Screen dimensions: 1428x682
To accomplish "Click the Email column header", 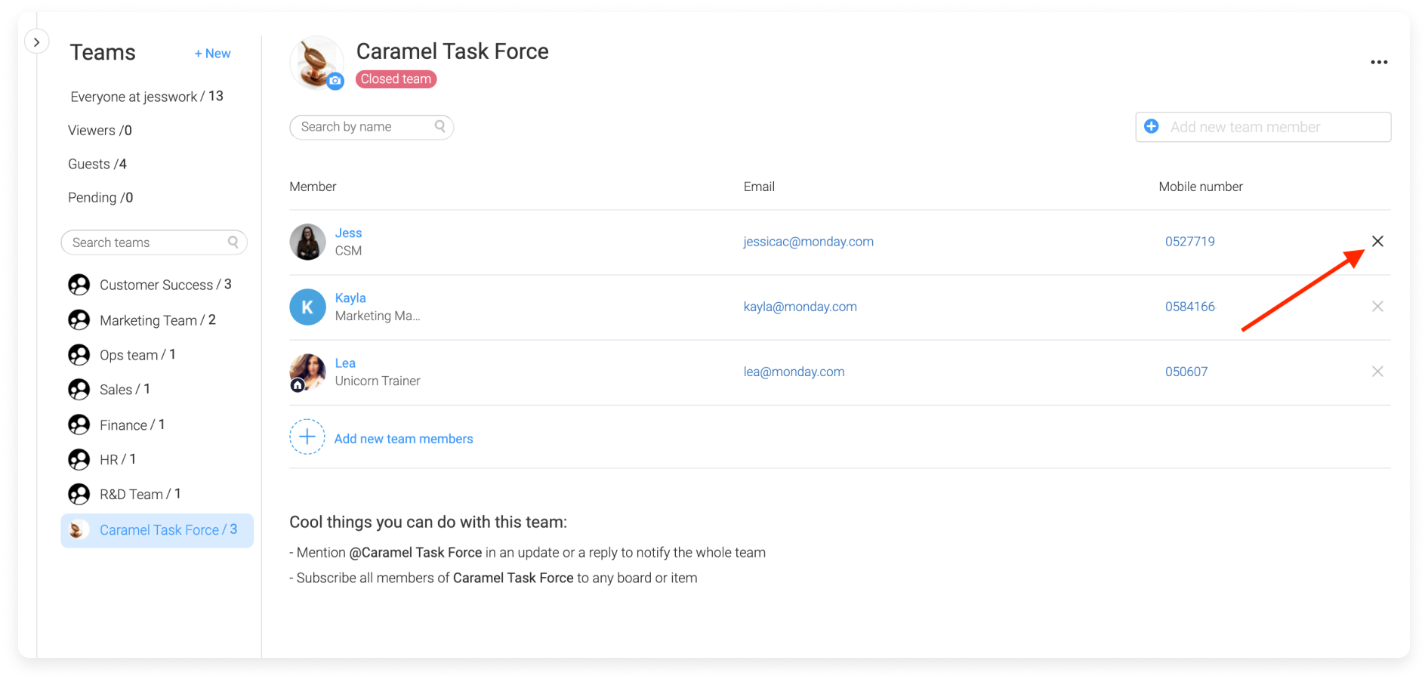I will click(x=759, y=187).
